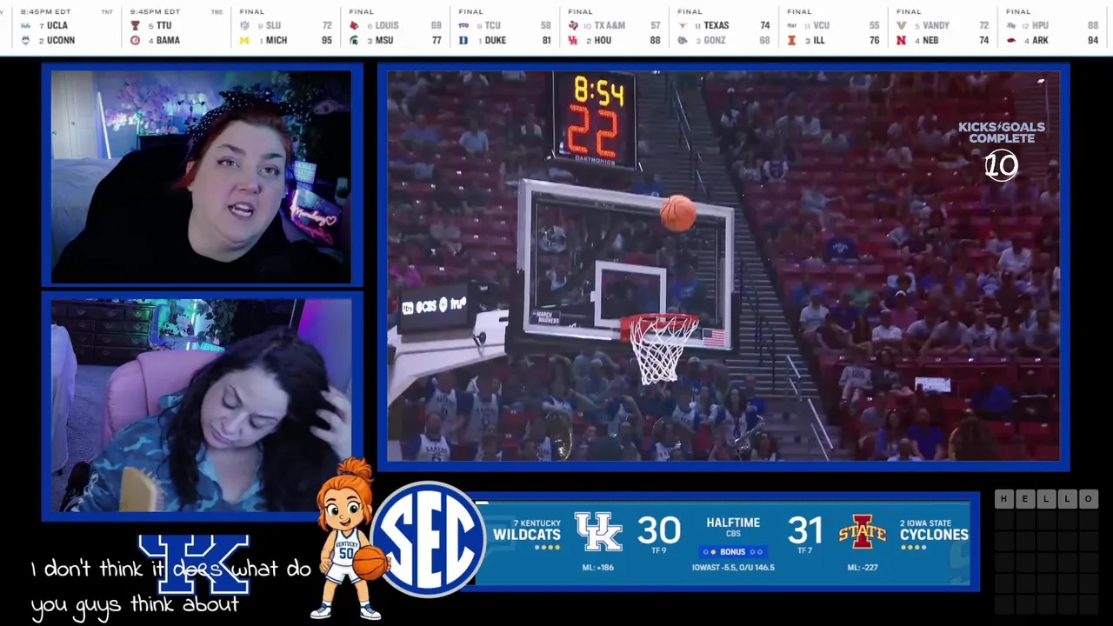Click the 'ML: +186' moneyline text

tap(598, 568)
